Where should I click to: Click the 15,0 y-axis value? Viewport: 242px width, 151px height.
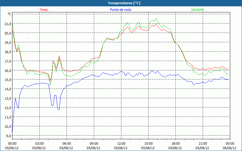(x=8, y=80)
